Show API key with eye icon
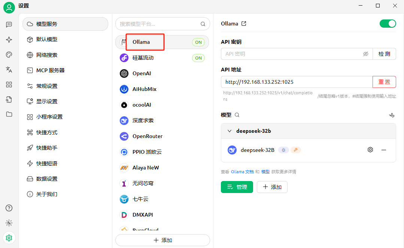This screenshot has height=248, width=404. coord(365,54)
